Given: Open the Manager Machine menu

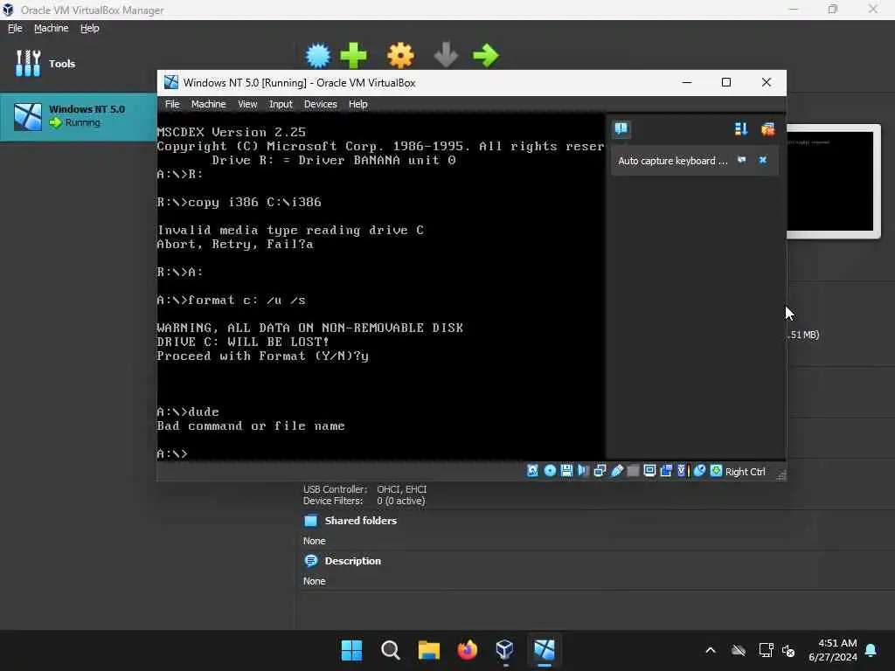Looking at the screenshot, I should tap(52, 28).
